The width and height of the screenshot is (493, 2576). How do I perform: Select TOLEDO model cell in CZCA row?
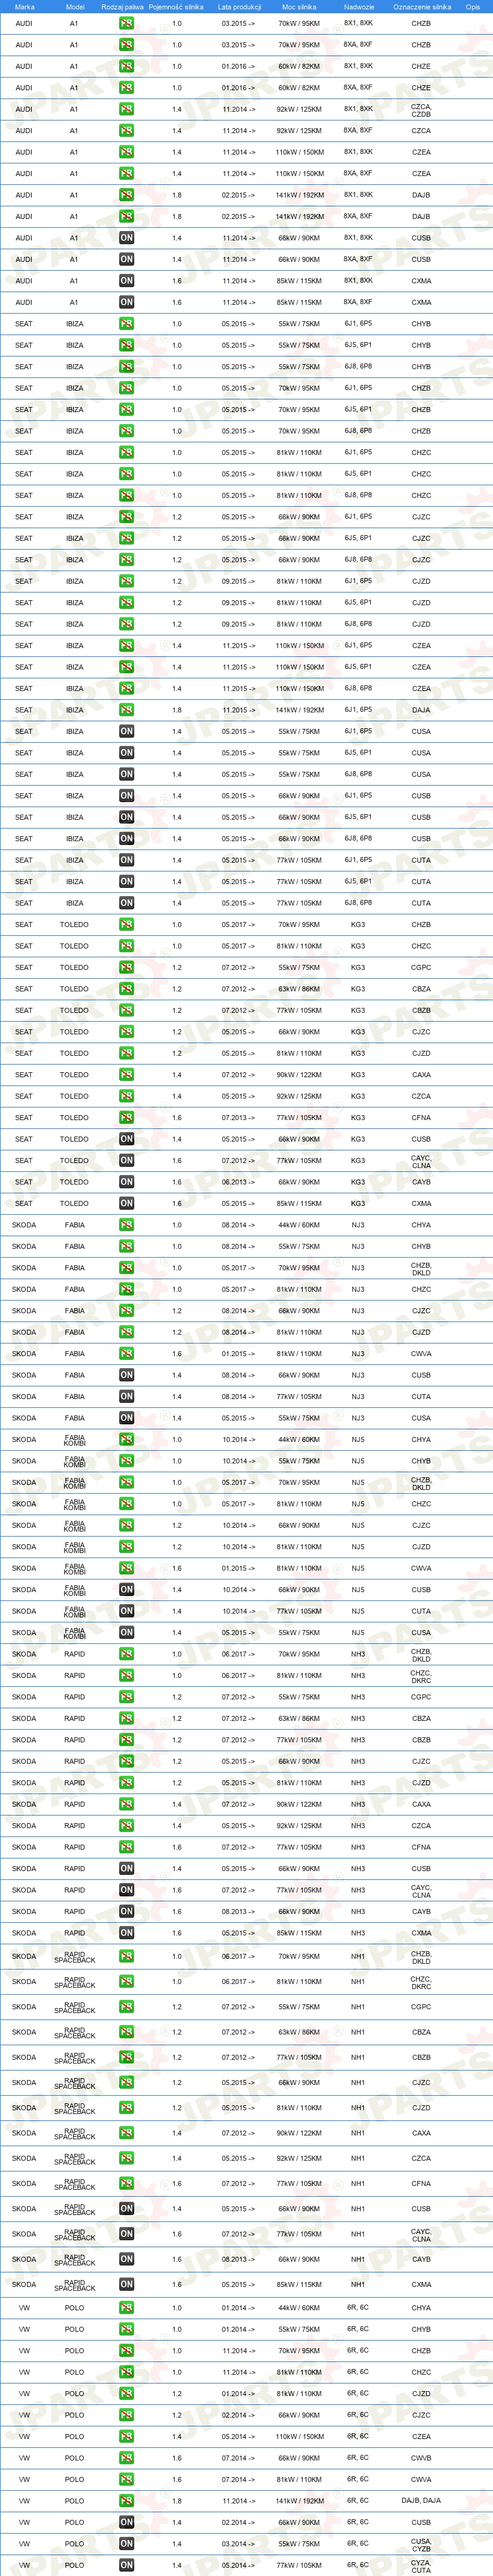click(74, 1096)
